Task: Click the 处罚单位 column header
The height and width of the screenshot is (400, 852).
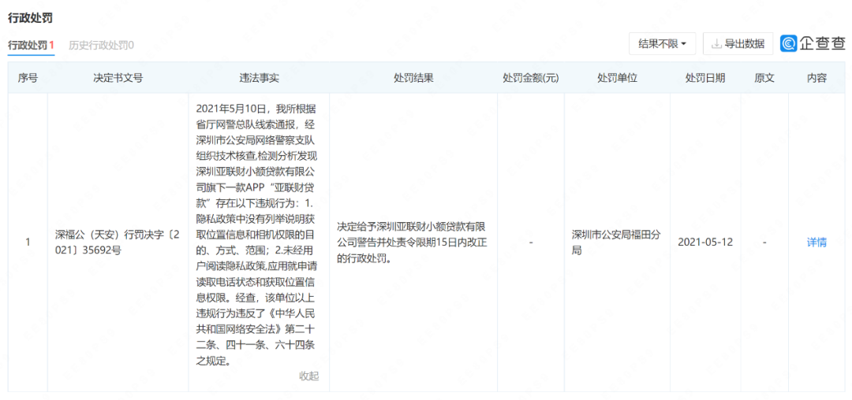Action: click(617, 78)
